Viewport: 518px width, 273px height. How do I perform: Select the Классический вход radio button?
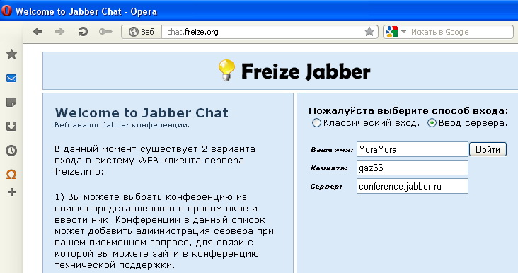(x=316, y=123)
